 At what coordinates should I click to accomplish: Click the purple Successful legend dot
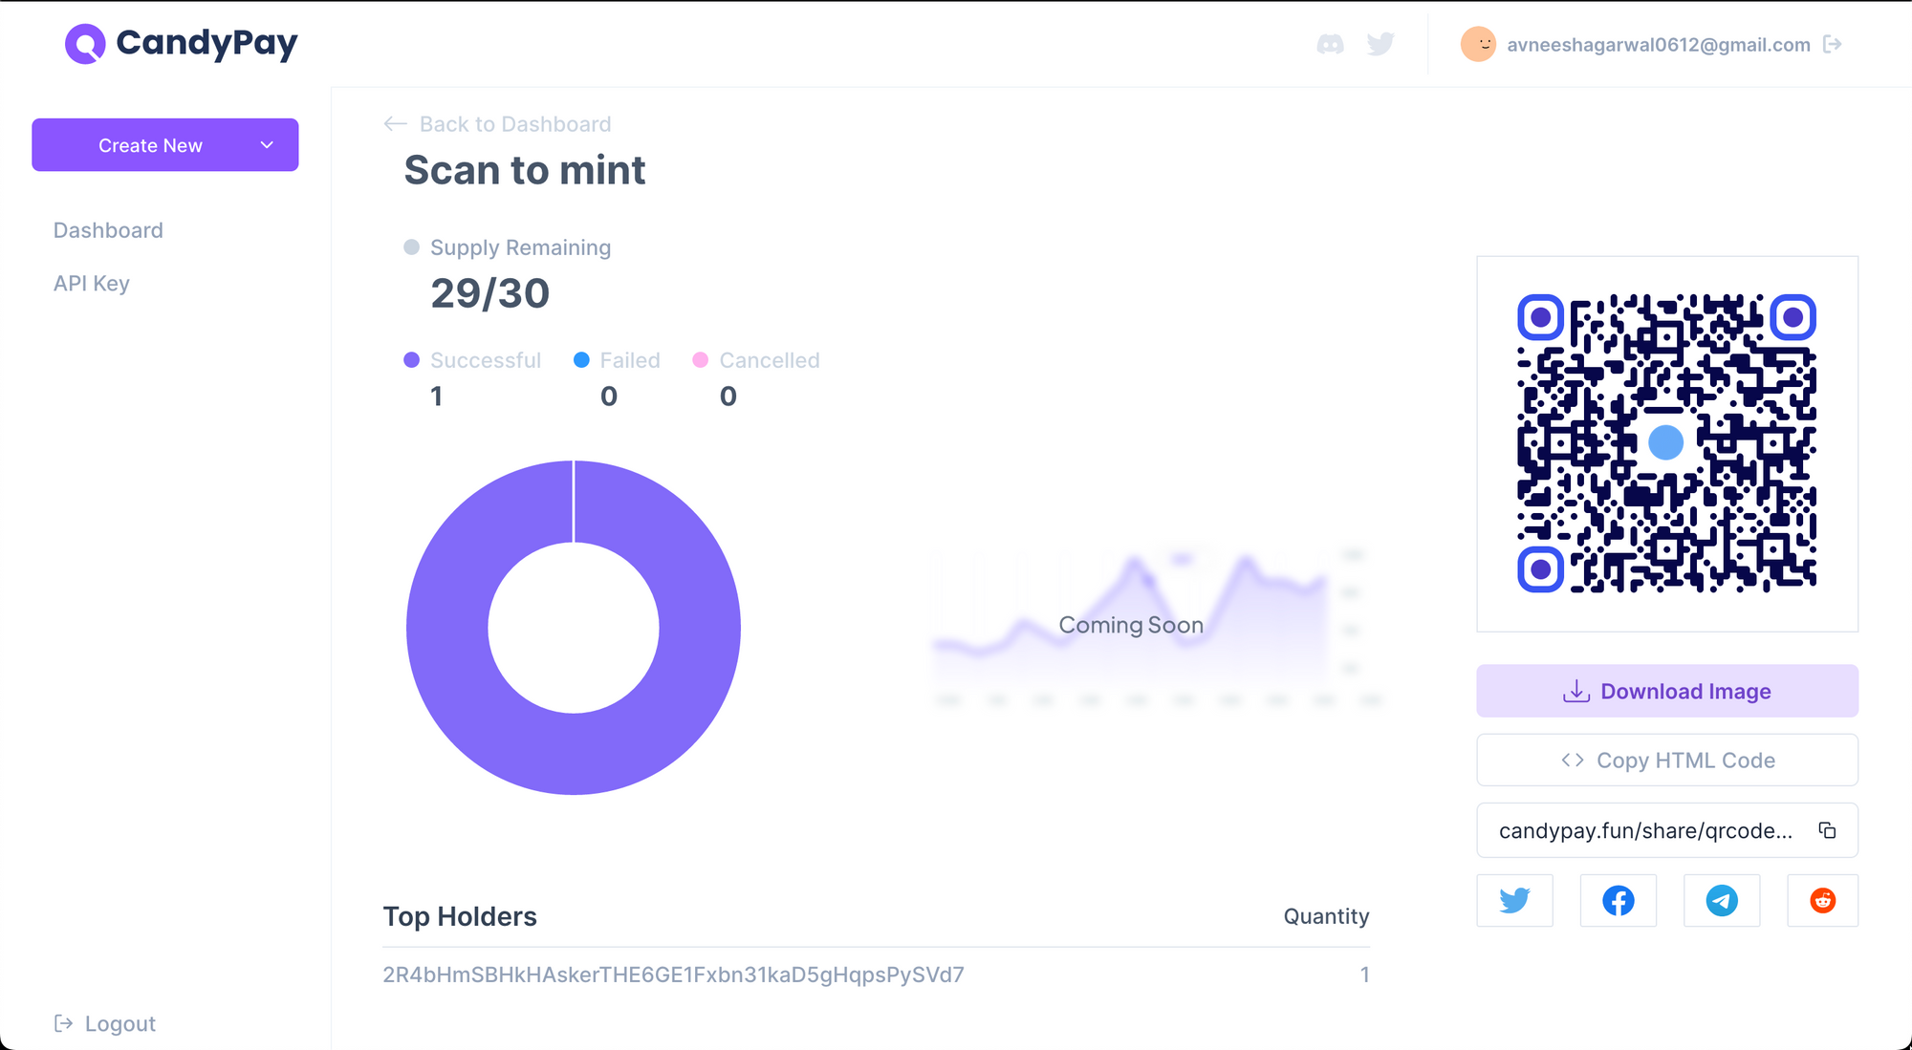pyautogui.click(x=412, y=360)
